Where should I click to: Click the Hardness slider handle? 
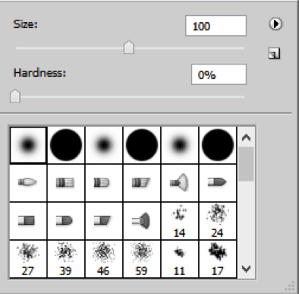(x=15, y=96)
